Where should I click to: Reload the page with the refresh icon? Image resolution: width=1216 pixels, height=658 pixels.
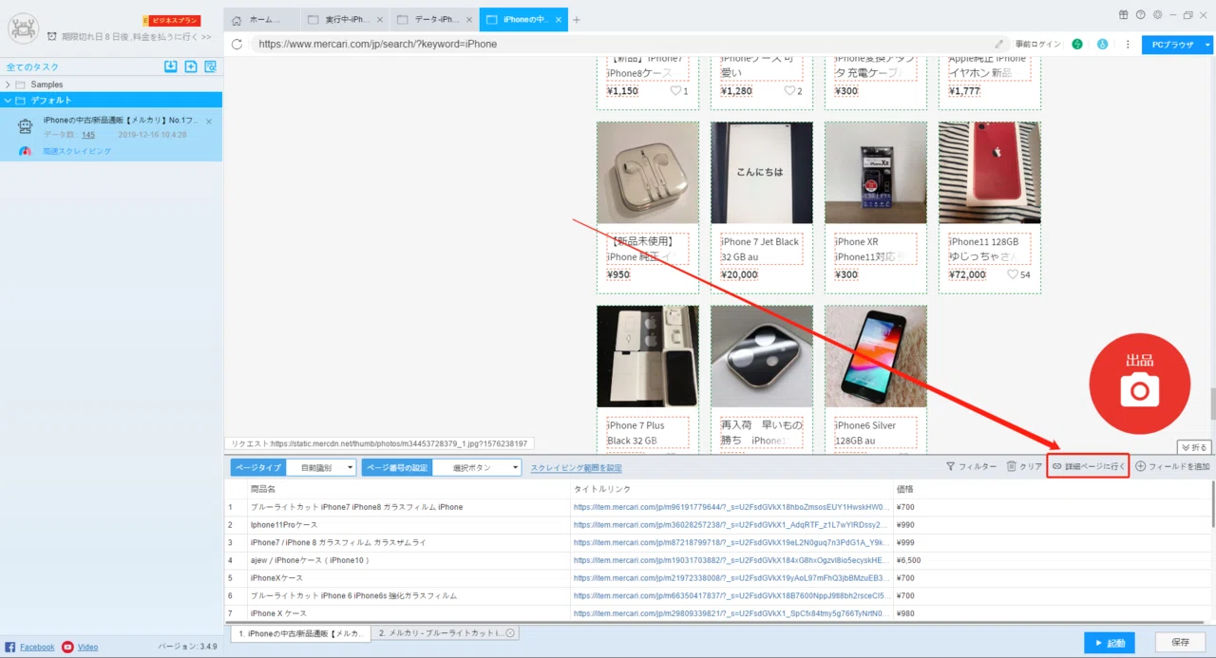pos(237,44)
